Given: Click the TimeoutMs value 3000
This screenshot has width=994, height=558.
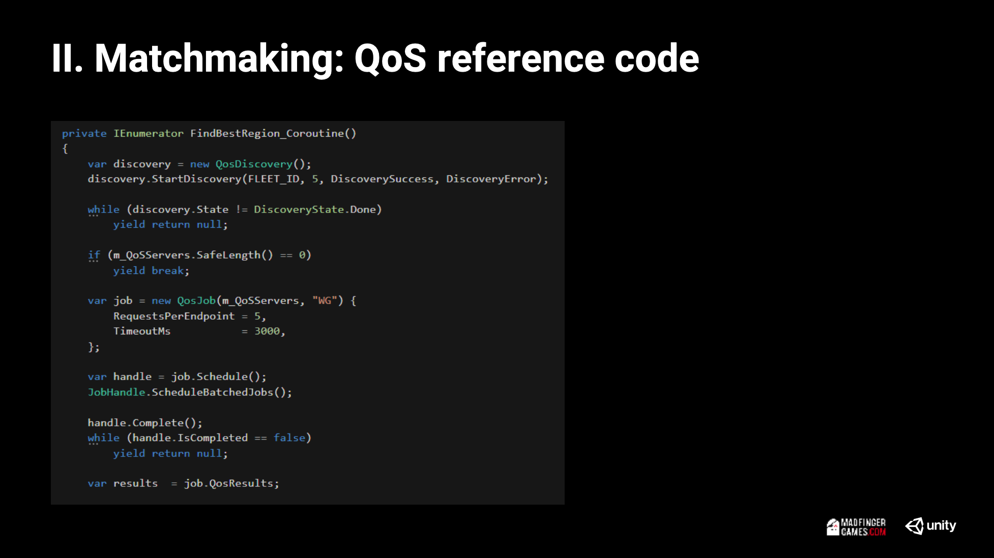Looking at the screenshot, I should coord(267,331).
